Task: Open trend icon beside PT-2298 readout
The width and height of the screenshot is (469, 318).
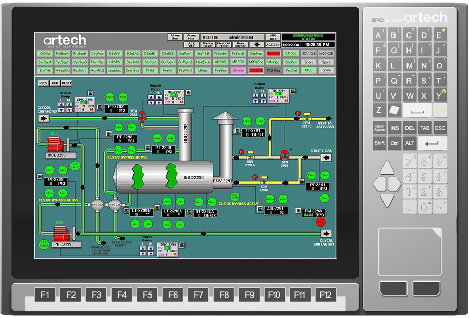Action: pos(108,133)
